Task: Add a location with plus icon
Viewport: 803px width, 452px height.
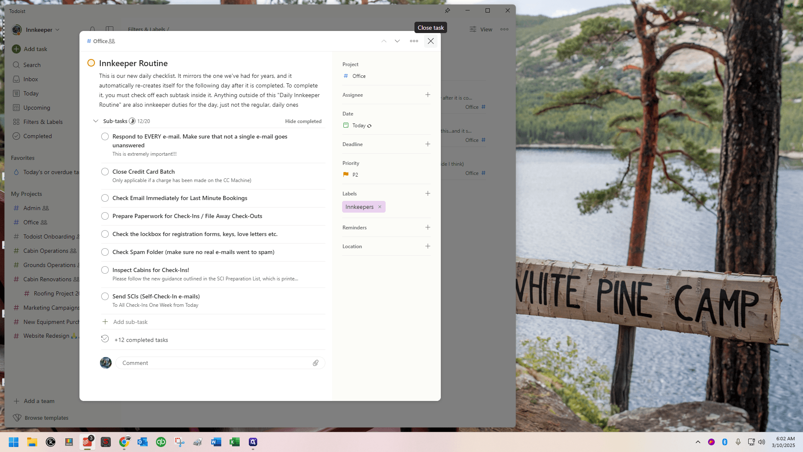Action: [428, 246]
